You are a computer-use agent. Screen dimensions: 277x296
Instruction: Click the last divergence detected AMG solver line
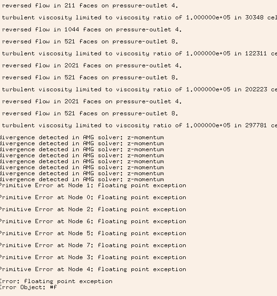(82, 179)
